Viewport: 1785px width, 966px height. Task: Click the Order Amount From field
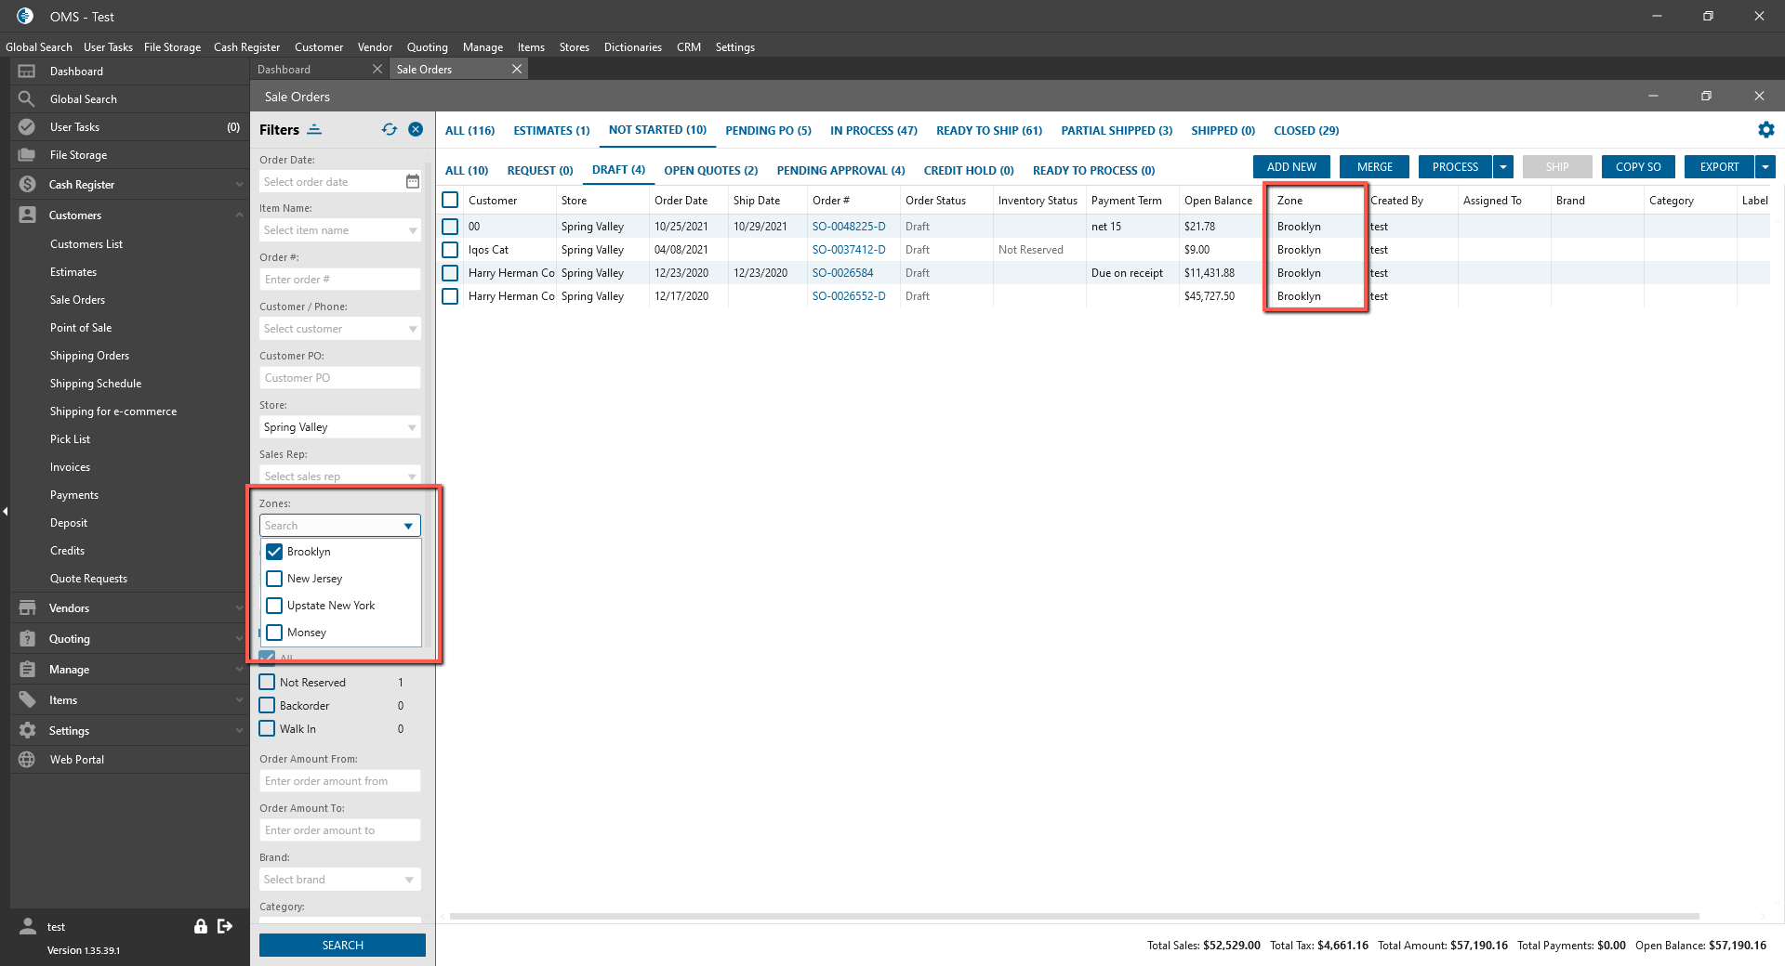340,781
